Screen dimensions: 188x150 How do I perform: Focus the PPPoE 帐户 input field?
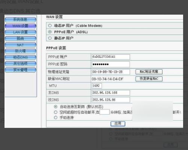coord(111,57)
